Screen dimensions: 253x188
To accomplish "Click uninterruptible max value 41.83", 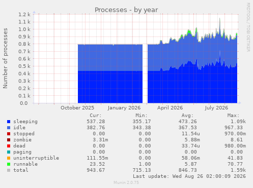I will pyautogui.click(x=235, y=158).
